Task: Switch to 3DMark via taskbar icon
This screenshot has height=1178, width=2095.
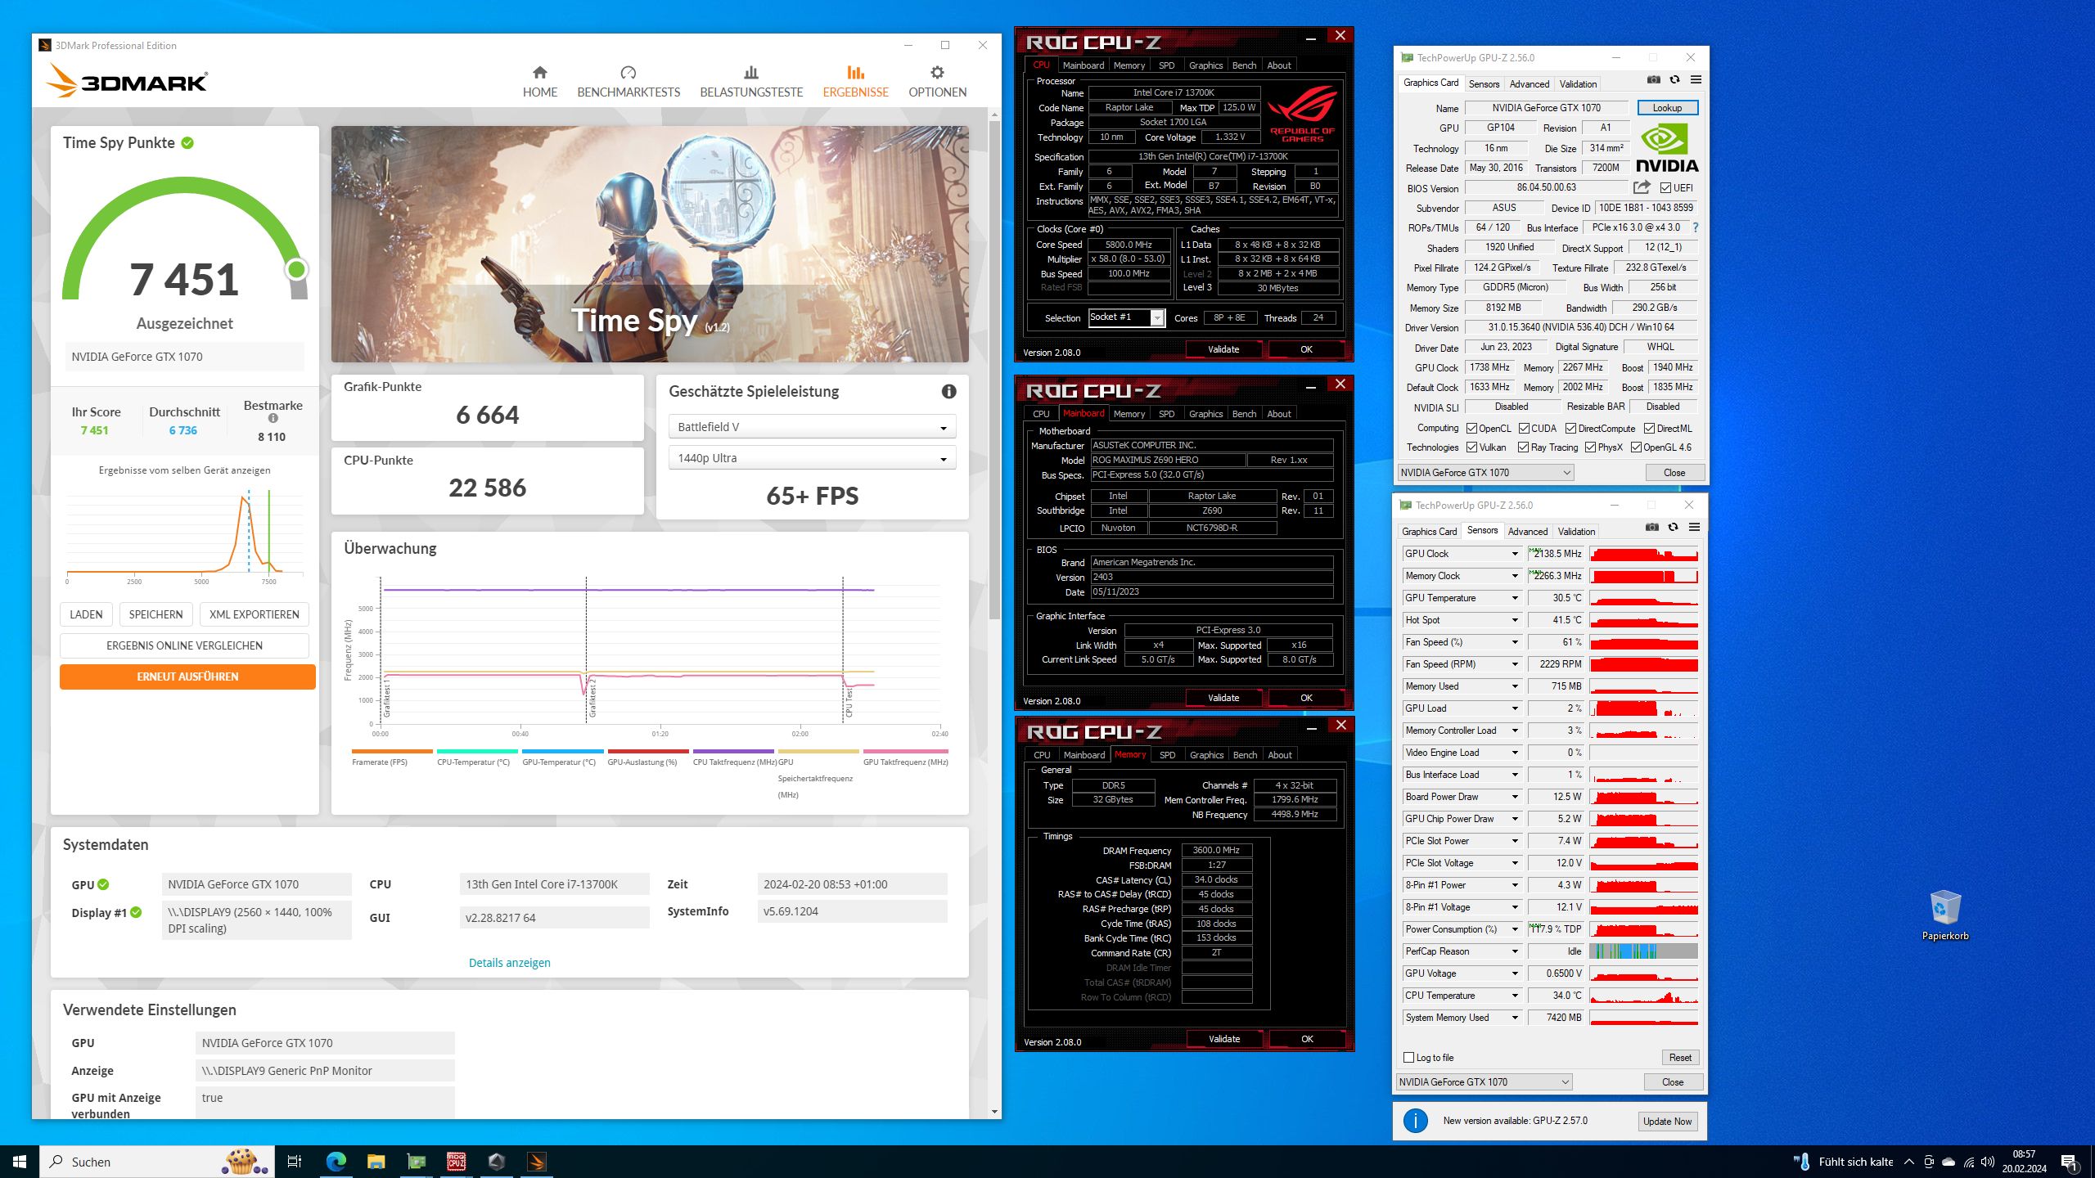Action: click(537, 1162)
